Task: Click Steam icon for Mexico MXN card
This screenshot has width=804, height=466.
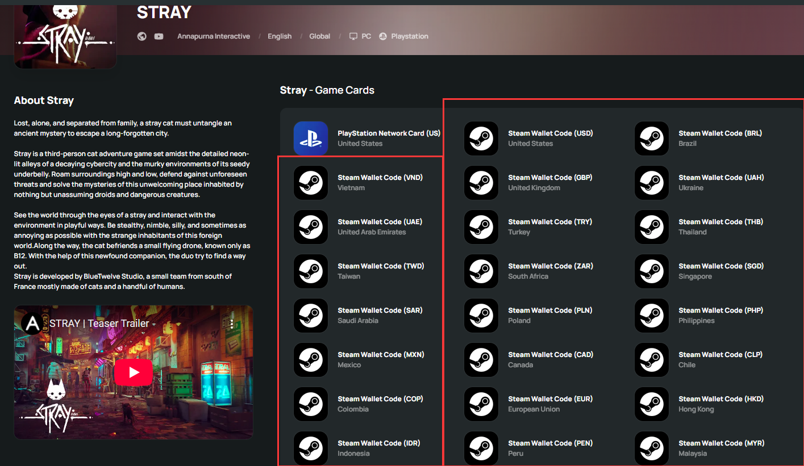Action: coord(311,360)
